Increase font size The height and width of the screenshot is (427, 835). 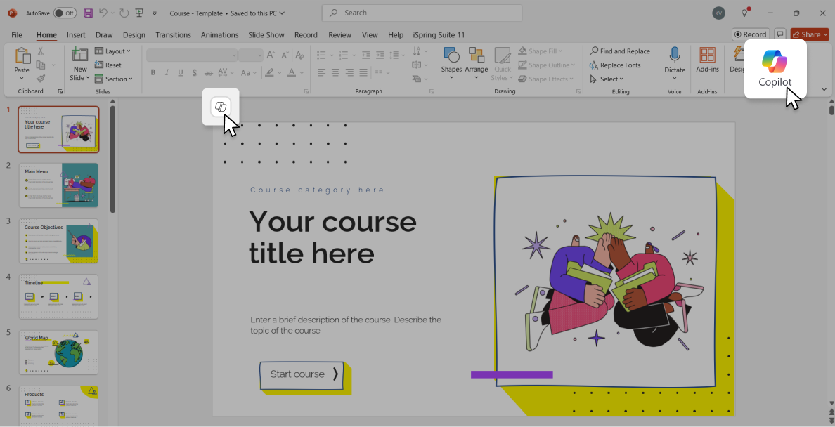coord(271,55)
